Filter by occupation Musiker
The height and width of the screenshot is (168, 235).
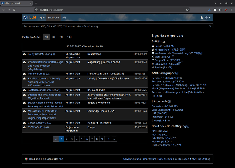pyautogui.click(x=161, y=142)
